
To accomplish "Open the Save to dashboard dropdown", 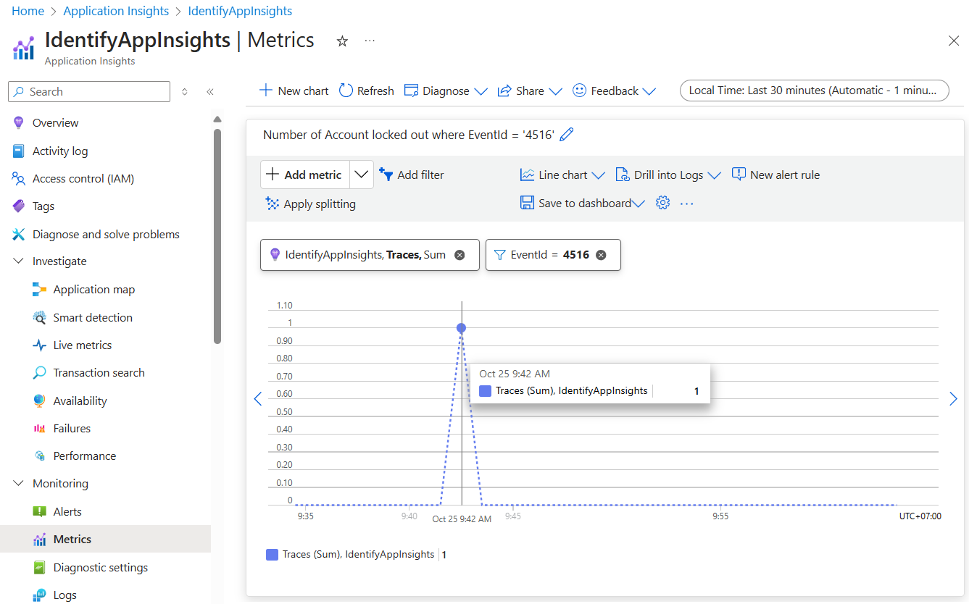I will click(x=583, y=204).
